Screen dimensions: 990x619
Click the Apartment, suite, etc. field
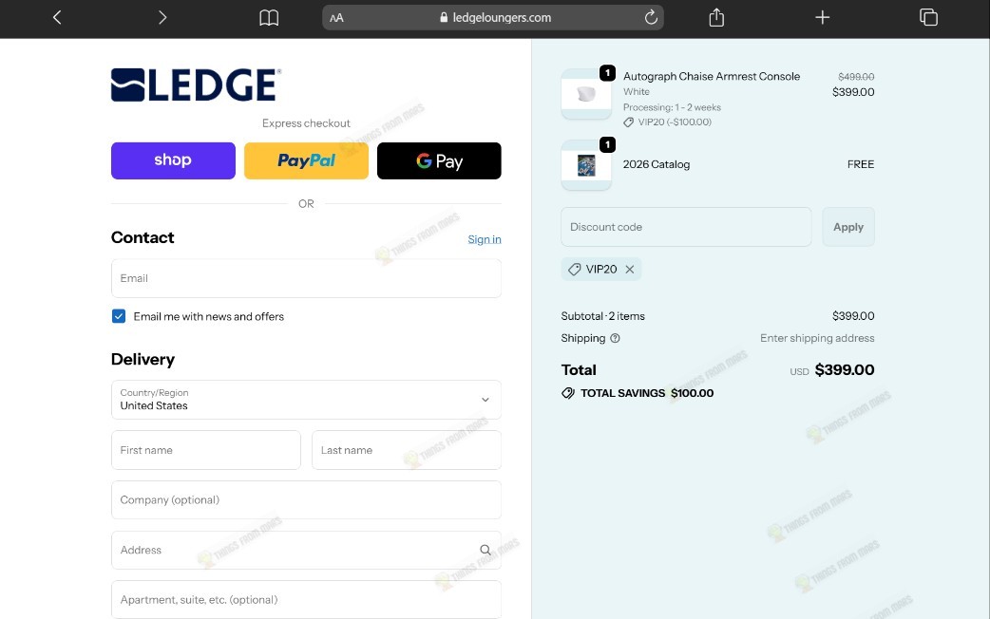(x=306, y=599)
